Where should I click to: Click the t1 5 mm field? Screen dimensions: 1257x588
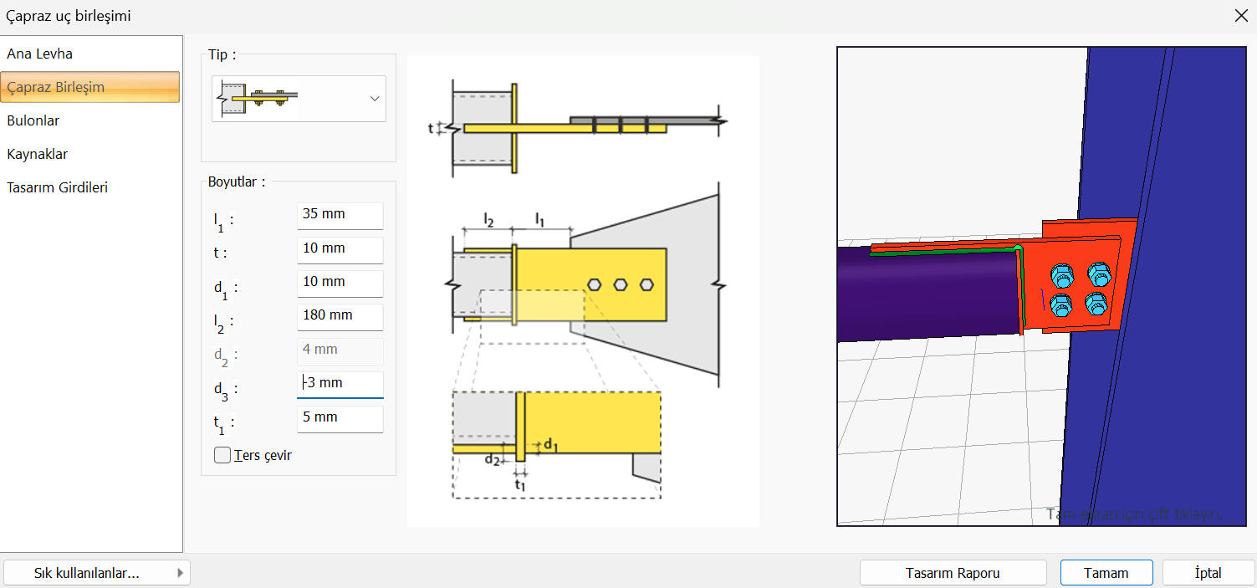(x=340, y=418)
